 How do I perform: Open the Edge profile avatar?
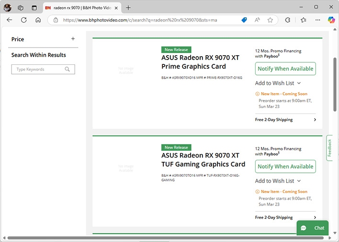click(x=7, y=8)
